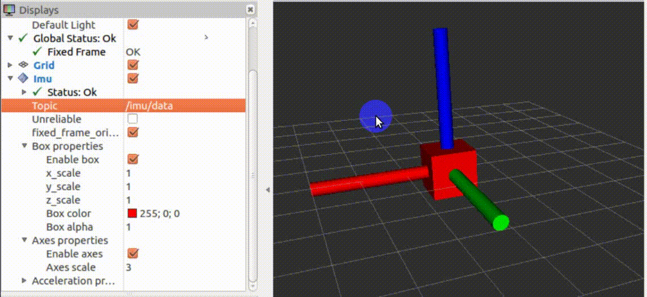Select the Box color row label
647x297 pixels.
click(69, 213)
